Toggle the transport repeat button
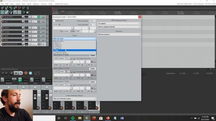This screenshot has width=216, height=121. [30, 73]
